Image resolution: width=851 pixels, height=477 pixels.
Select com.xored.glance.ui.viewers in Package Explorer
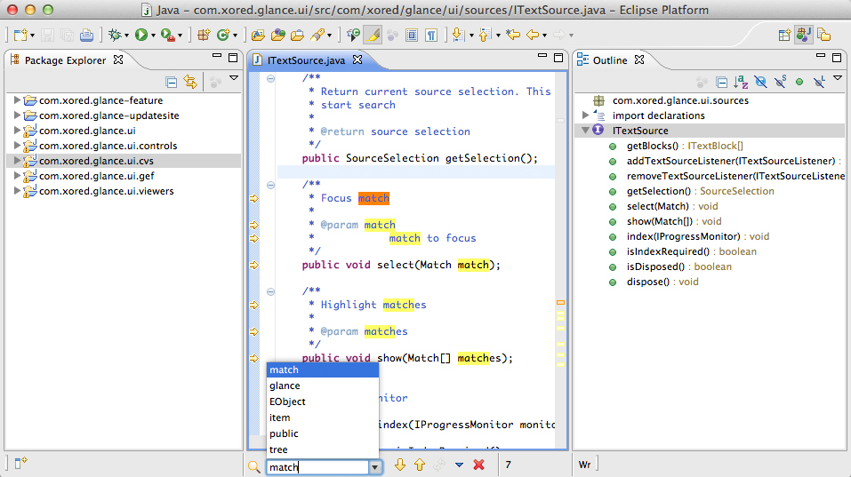106,191
